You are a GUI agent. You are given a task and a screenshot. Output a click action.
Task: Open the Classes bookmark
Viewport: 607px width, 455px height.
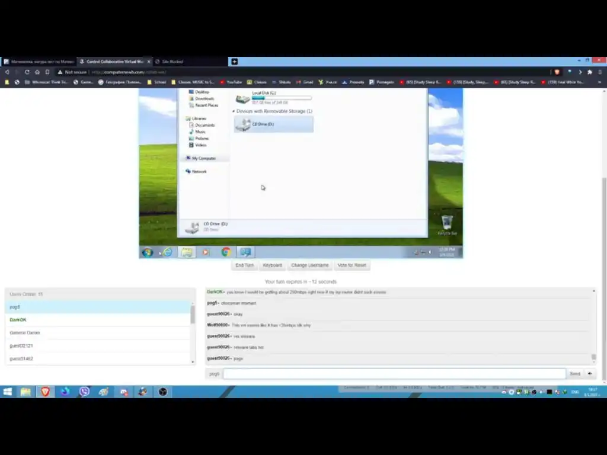257,82
